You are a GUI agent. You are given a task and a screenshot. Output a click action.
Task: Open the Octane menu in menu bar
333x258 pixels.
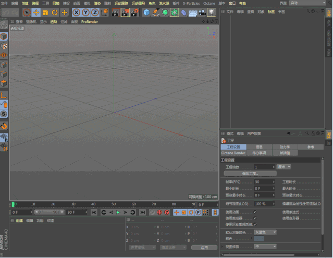pos(209,3)
